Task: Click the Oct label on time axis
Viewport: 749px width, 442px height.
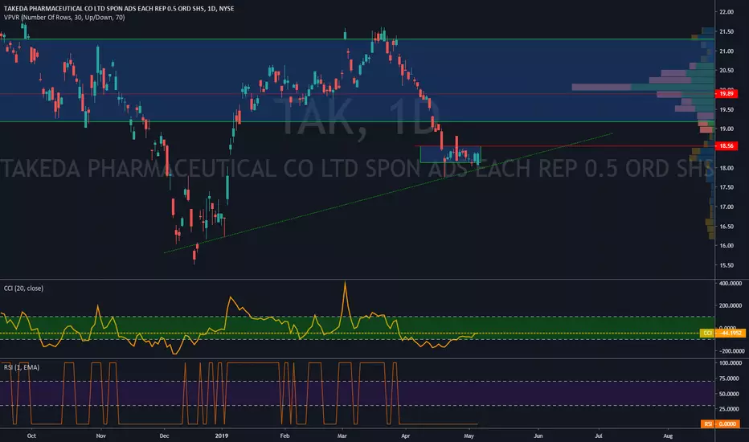Action: (x=31, y=436)
